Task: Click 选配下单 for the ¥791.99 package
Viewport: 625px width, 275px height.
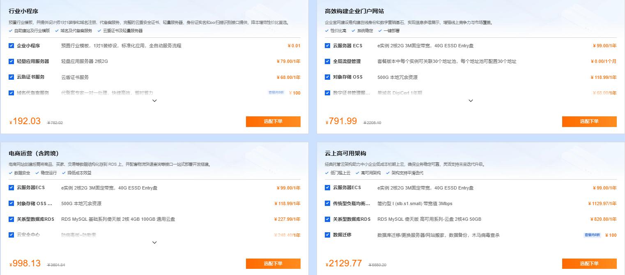Action: click(589, 122)
